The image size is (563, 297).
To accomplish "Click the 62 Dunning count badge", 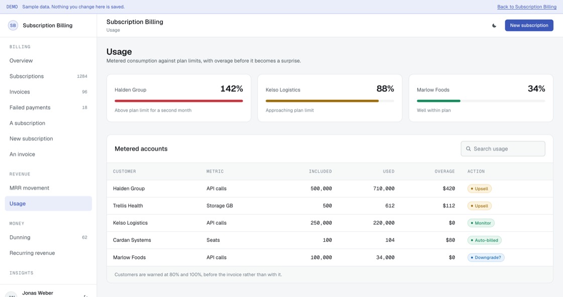I will (85, 237).
